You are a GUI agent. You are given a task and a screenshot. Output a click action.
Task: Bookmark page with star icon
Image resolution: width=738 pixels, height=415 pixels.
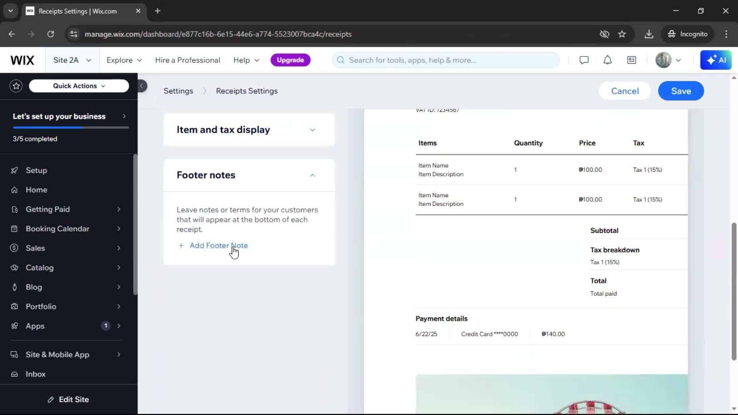pos(622,34)
